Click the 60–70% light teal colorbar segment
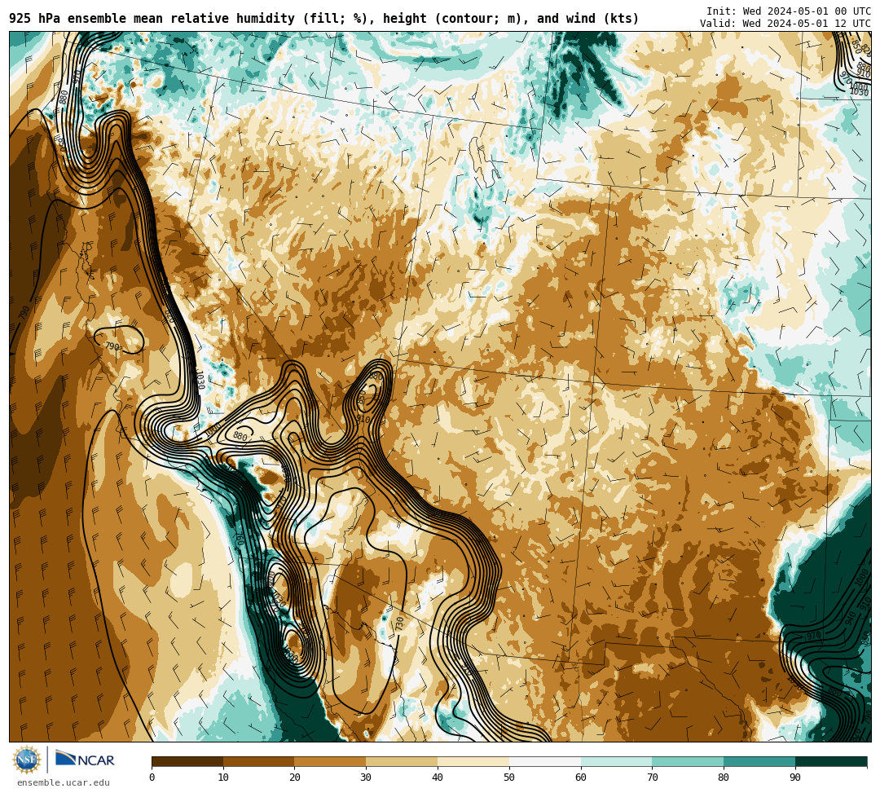 coord(616,761)
